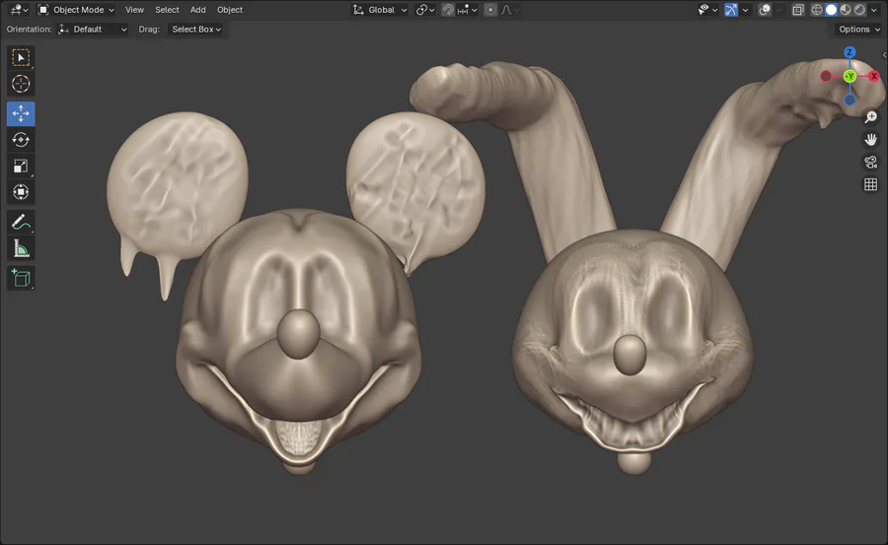Open Orientation Default dropdown
This screenshot has height=545, width=888.
point(93,29)
